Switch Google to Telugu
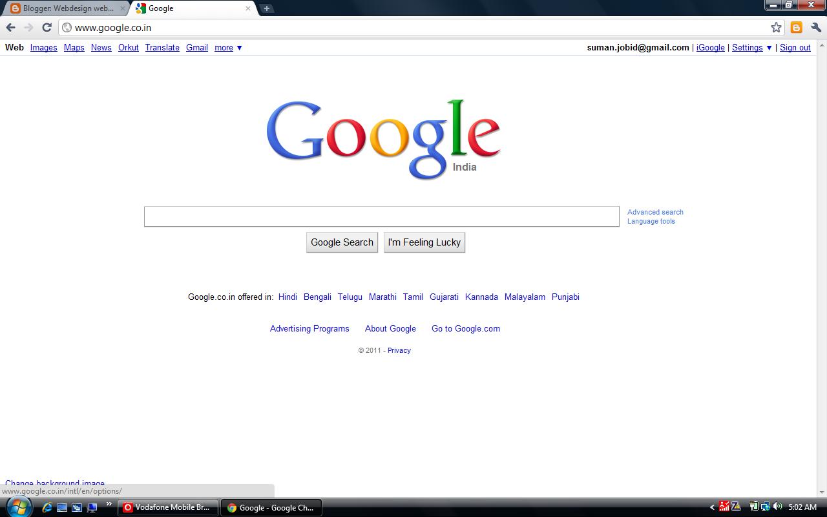The width and height of the screenshot is (827, 517). coord(350,297)
